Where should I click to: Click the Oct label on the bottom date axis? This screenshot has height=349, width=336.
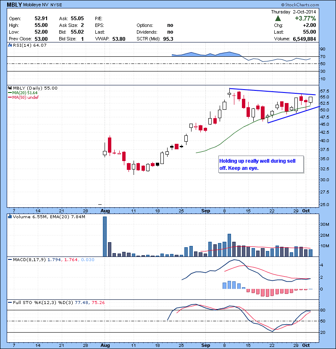pos(306,346)
